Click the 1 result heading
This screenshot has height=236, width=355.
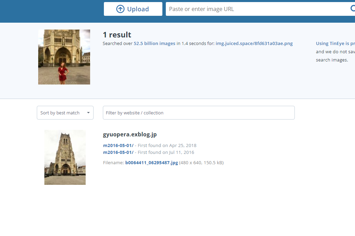[117, 35]
